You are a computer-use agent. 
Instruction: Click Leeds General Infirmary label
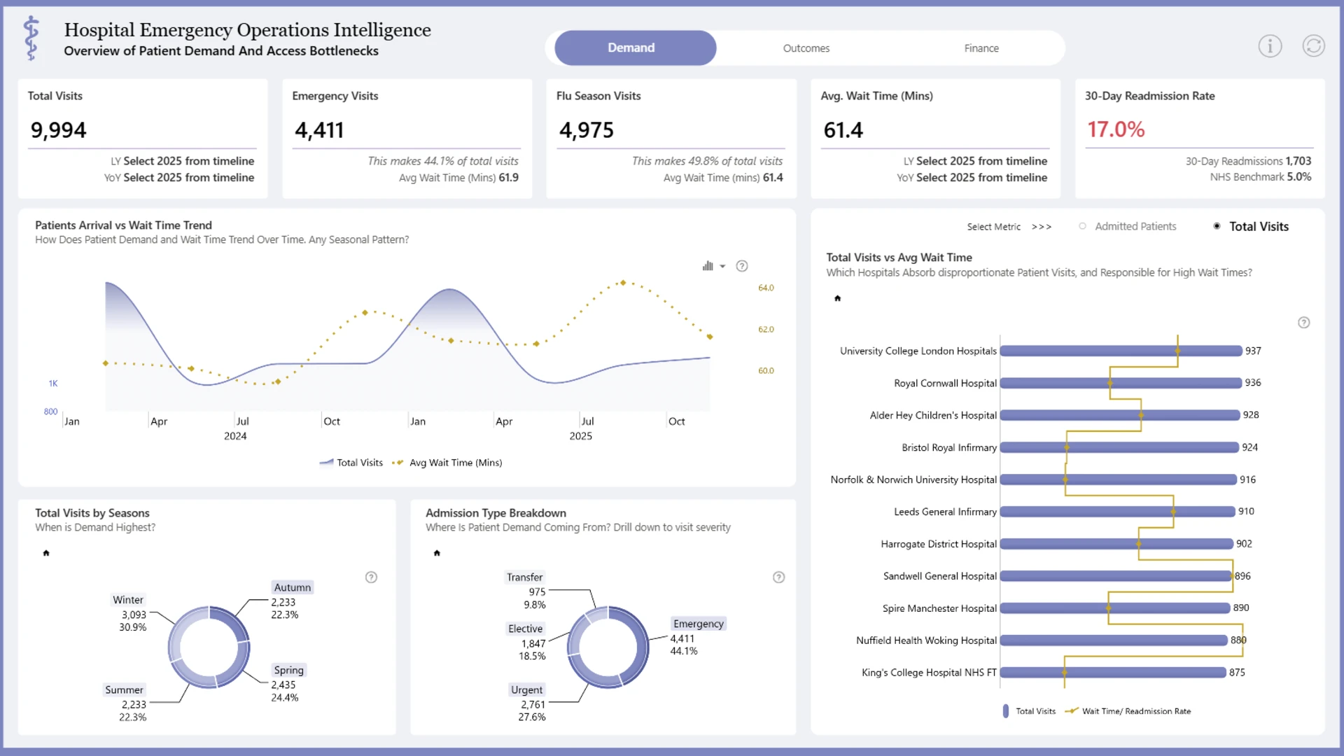945,512
